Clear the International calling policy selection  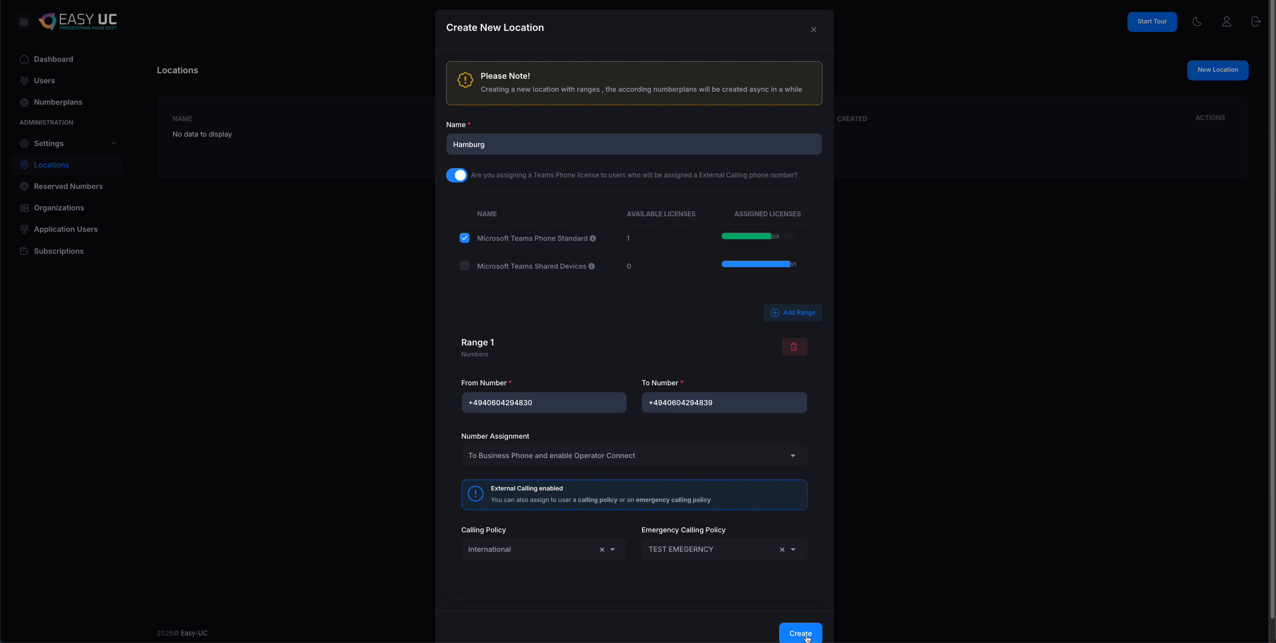(602, 549)
